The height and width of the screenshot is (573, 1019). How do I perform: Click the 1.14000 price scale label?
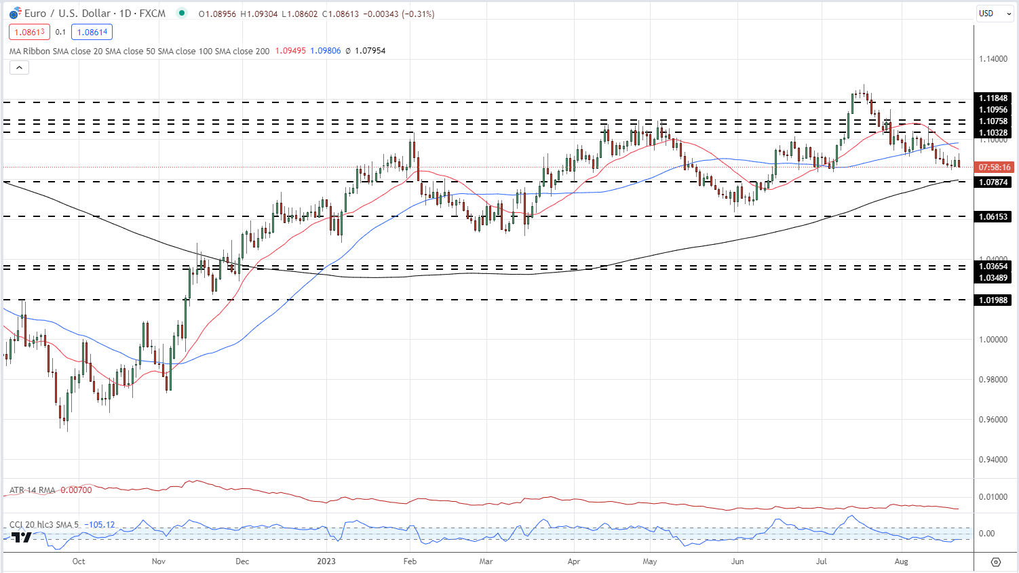click(x=993, y=59)
